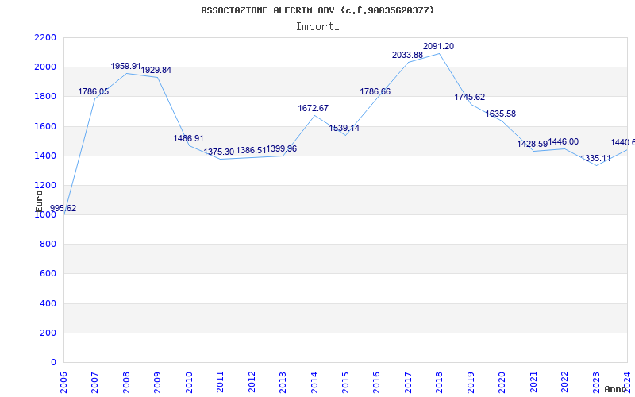Select the data label 1446.00
Viewport: 635px width, 397px height.
pyautogui.click(x=564, y=142)
